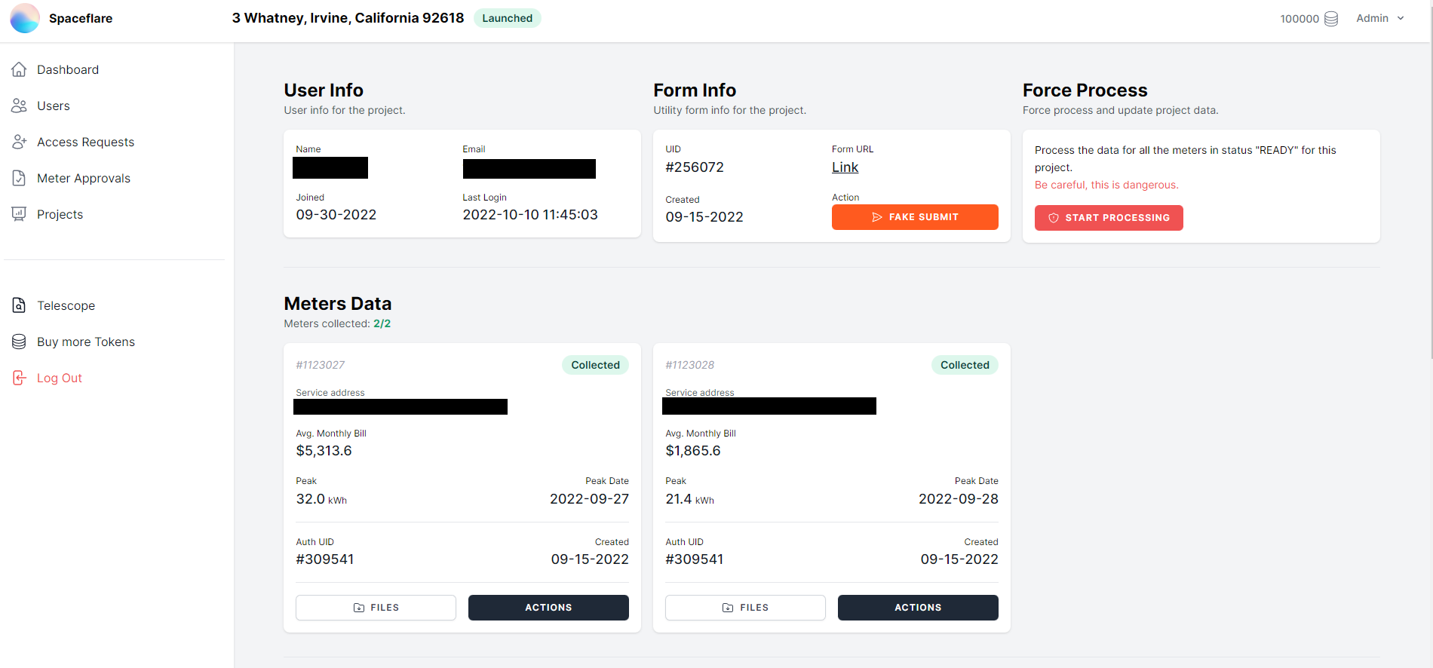Select Access Requests add-user icon

pos(20,142)
